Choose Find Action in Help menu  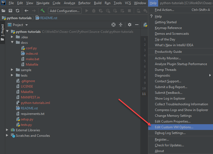[x=181, y=10]
